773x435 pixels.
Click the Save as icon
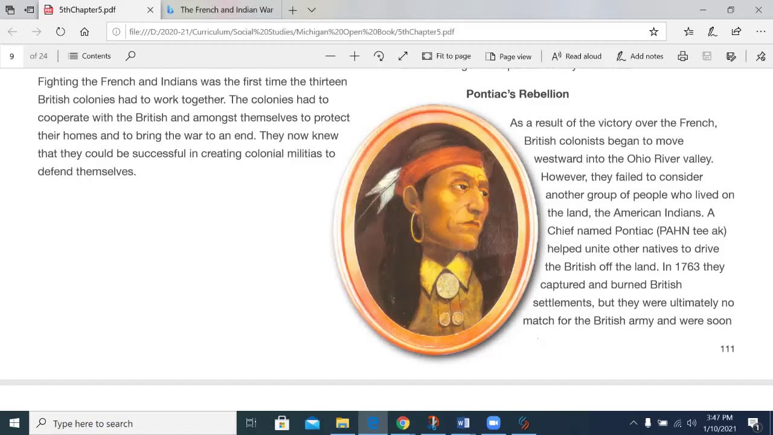pyautogui.click(x=731, y=56)
